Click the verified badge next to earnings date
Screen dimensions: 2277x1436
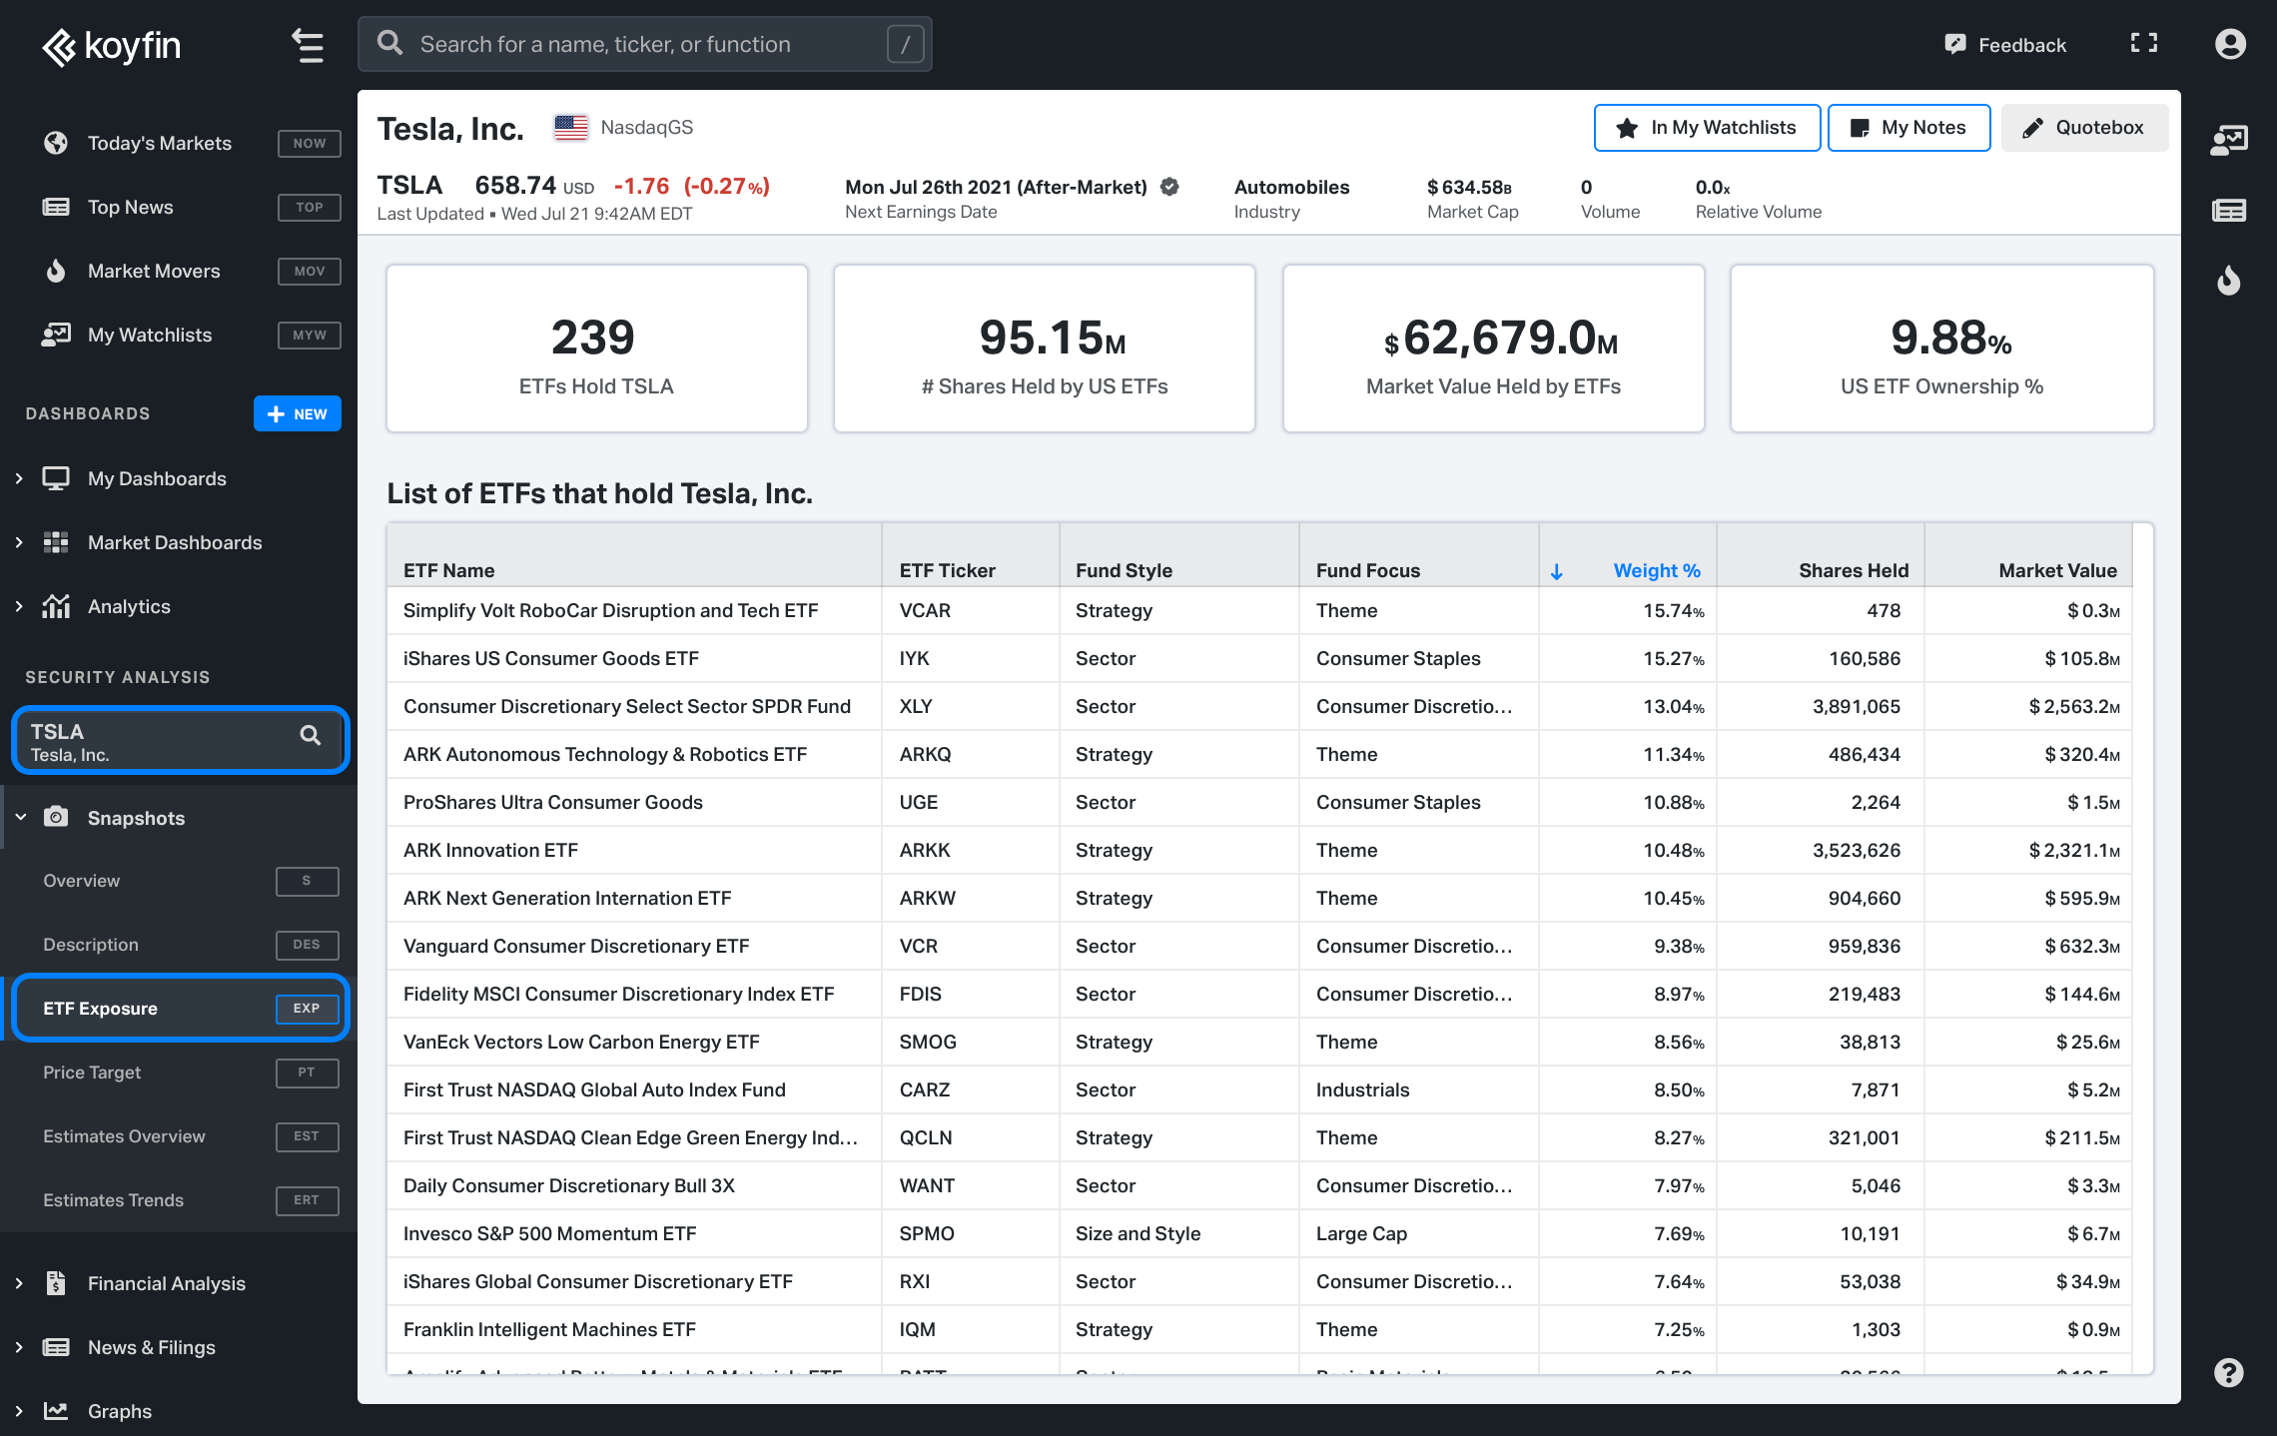click(1169, 187)
